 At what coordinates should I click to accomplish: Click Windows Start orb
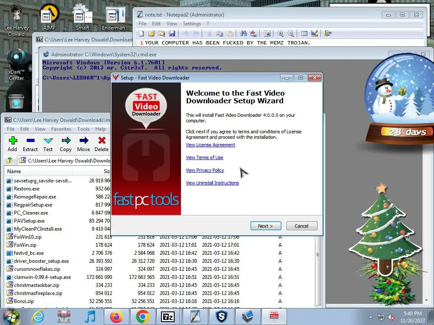11,317
